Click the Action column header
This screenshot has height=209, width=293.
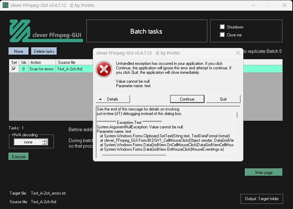coord(42,62)
